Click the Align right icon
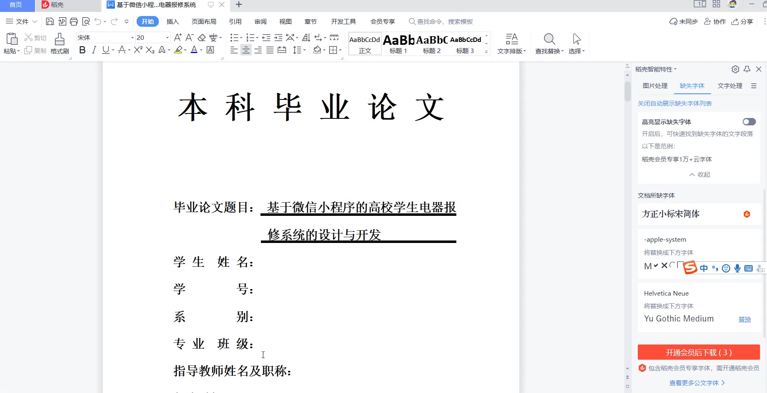767x393 pixels. click(x=258, y=50)
